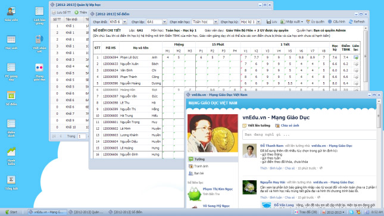This screenshot has height=216, width=384.
Task: Click the Trang page number field
Action: tap(82, 136)
